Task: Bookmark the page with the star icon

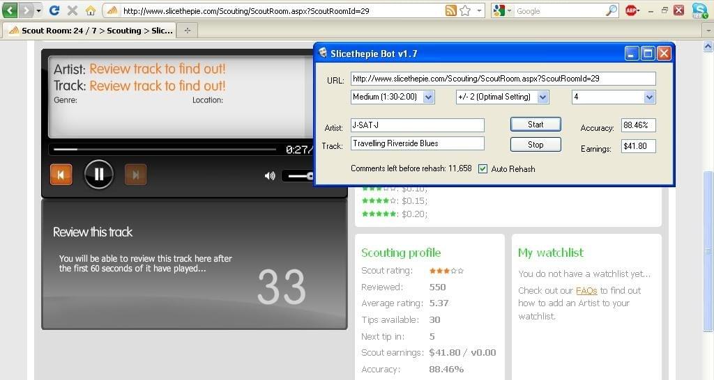Action: click(x=465, y=10)
